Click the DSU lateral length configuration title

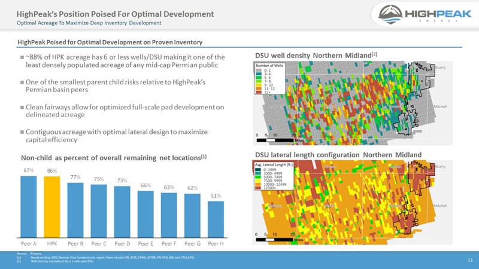[x=338, y=155]
